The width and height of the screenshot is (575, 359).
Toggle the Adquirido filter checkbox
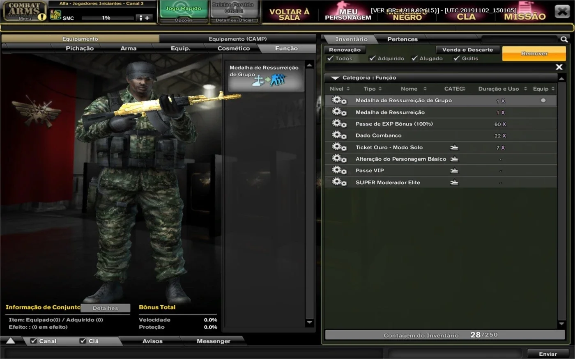tap(373, 58)
